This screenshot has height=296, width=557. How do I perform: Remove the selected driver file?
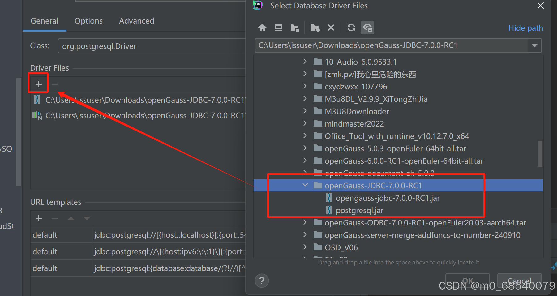pos(54,83)
